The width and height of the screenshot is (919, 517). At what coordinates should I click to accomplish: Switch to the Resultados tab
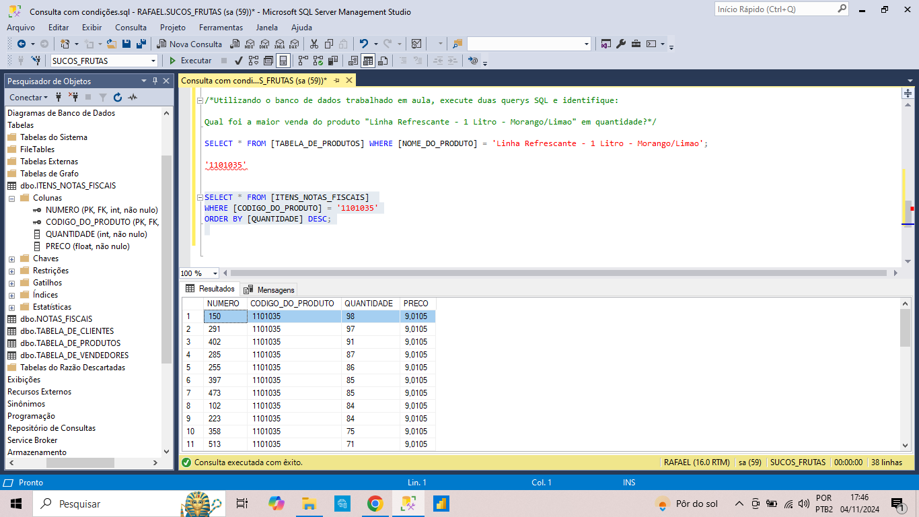point(211,289)
